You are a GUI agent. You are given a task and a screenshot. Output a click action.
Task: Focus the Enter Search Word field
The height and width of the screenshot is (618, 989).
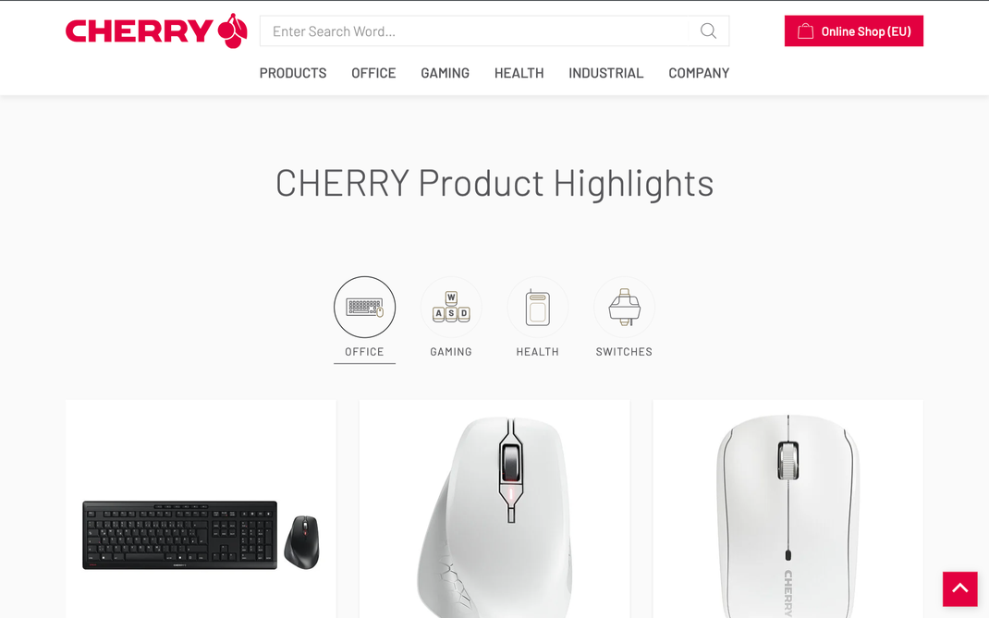473,30
